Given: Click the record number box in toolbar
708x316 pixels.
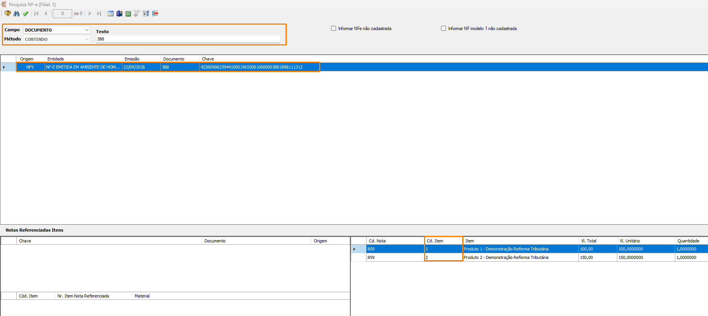Looking at the screenshot, I should (x=63, y=13).
